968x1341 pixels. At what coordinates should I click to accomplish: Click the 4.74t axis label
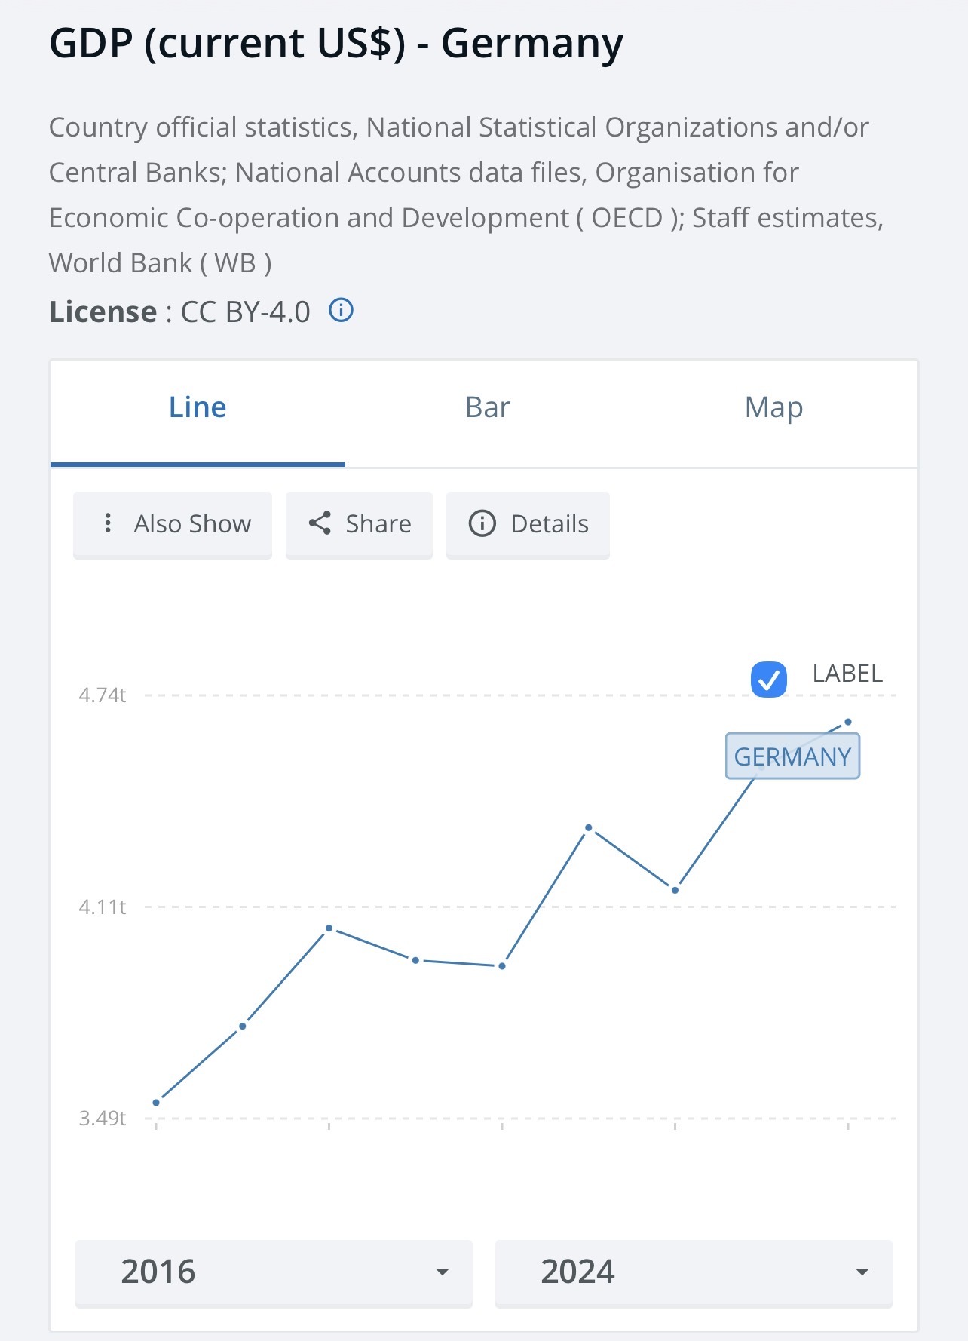102,695
